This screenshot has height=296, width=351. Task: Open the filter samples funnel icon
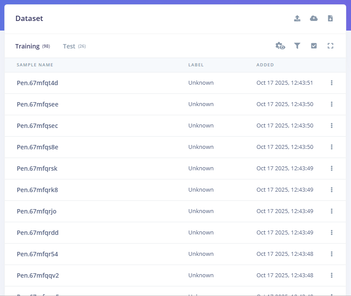(x=297, y=46)
